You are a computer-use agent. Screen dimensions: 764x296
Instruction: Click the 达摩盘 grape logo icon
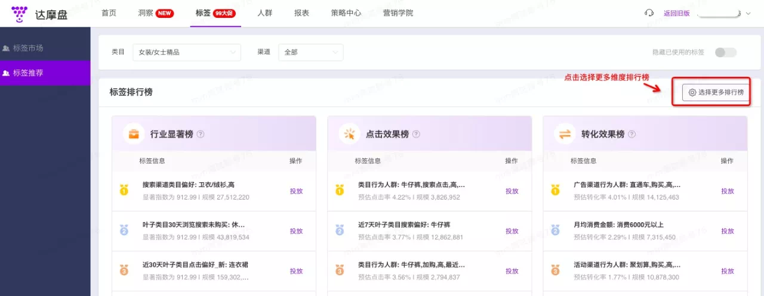point(20,13)
